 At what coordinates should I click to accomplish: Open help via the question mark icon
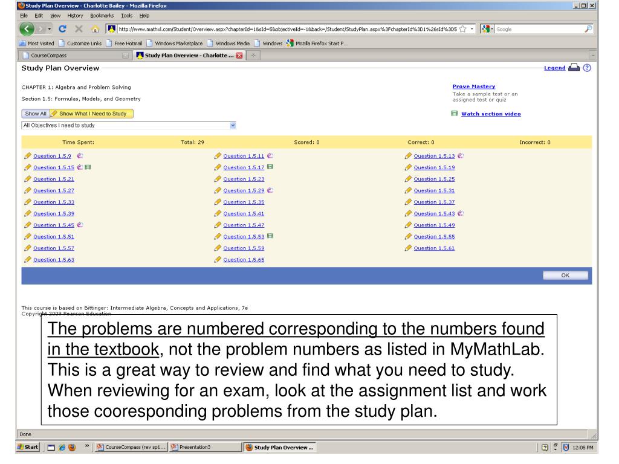(x=587, y=68)
